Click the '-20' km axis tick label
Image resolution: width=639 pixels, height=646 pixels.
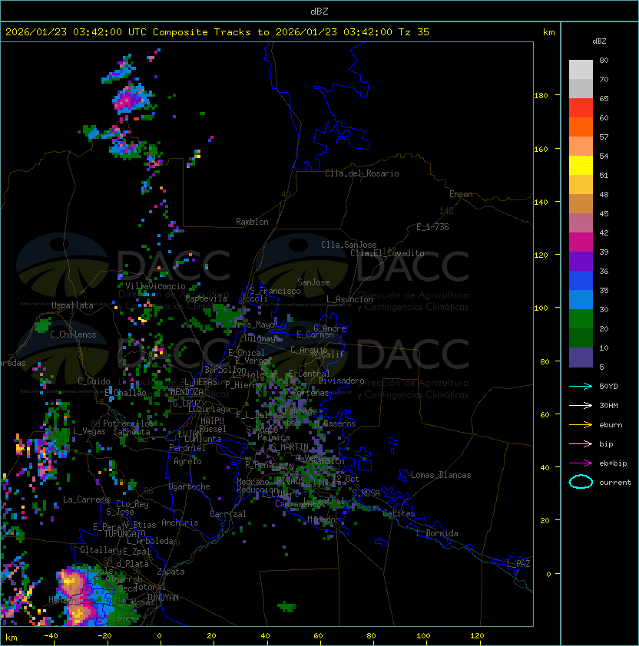point(104,636)
